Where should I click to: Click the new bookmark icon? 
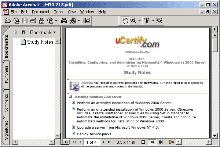24,32
